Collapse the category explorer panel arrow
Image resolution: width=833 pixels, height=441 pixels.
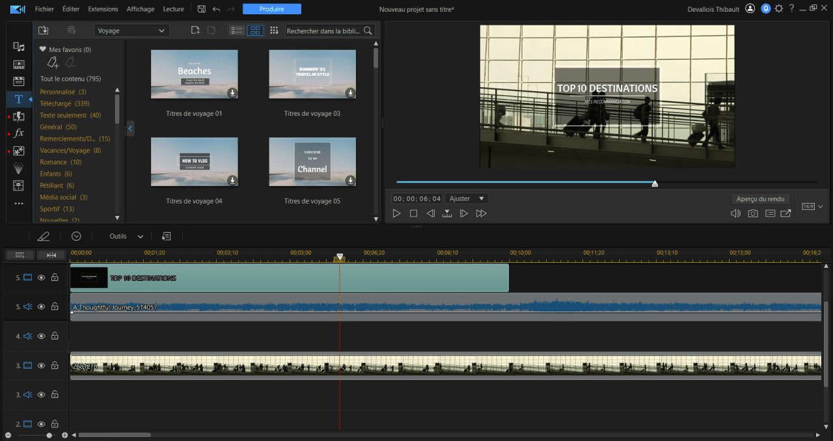[130, 128]
